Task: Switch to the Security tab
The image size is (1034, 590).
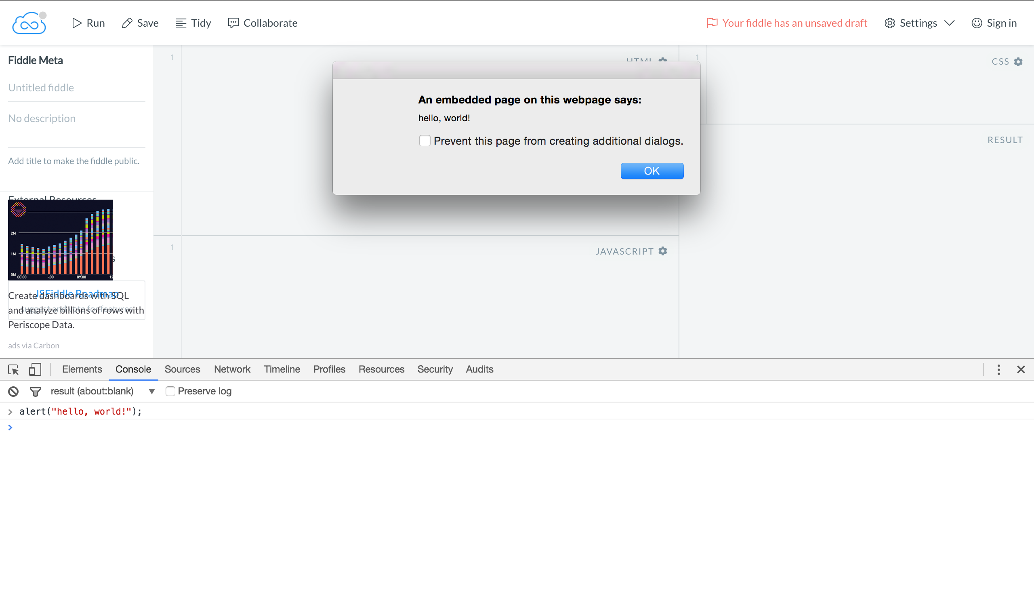Action: pyautogui.click(x=435, y=369)
